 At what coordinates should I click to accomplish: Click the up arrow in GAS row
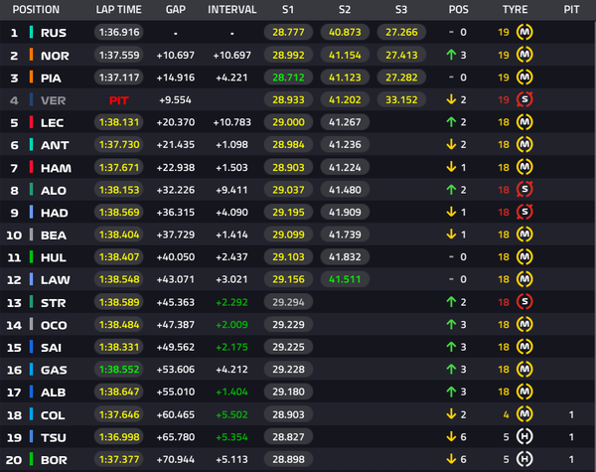point(451,369)
